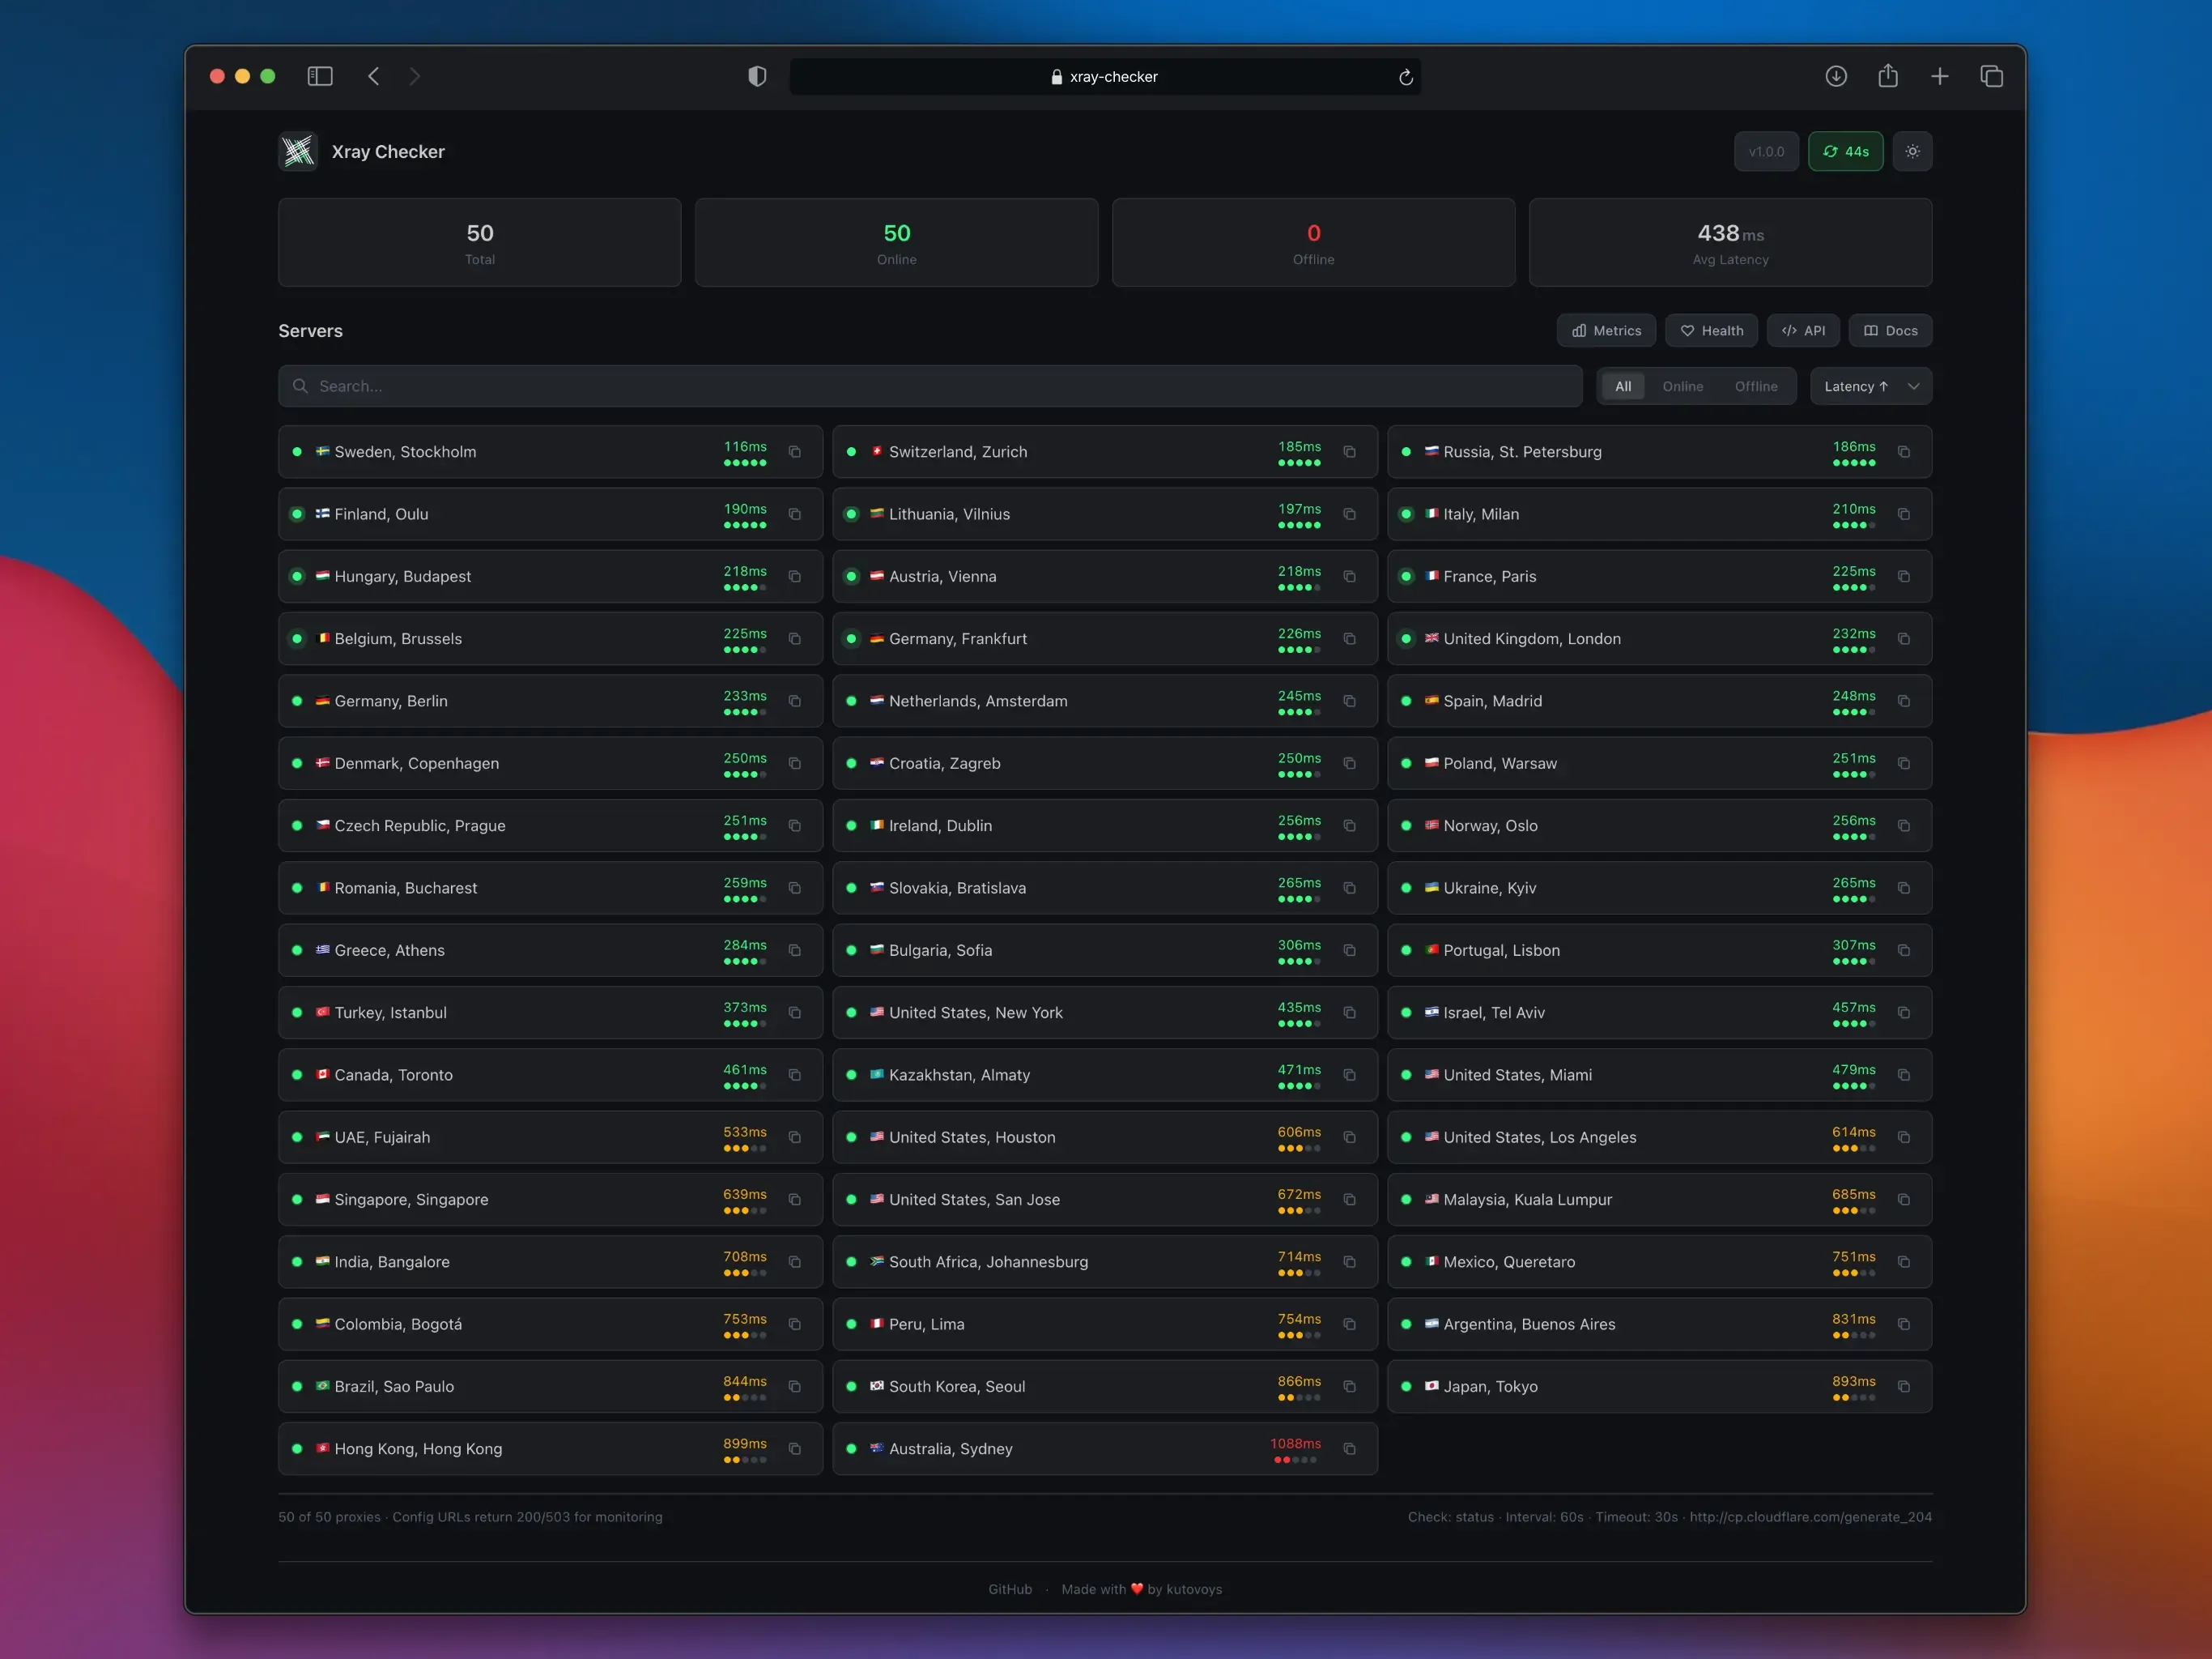The height and width of the screenshot is (1659, 2212).
Task: Open the Metrics button
Action: point(1605,331)
